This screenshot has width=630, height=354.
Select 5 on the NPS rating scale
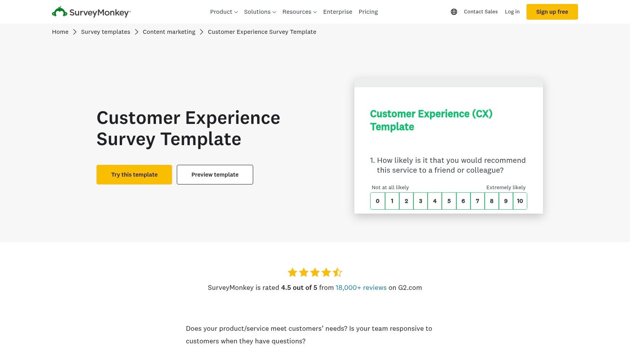[x=449, y=201]
